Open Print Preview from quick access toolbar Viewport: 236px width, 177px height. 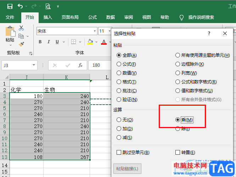[x=48, y=6]
